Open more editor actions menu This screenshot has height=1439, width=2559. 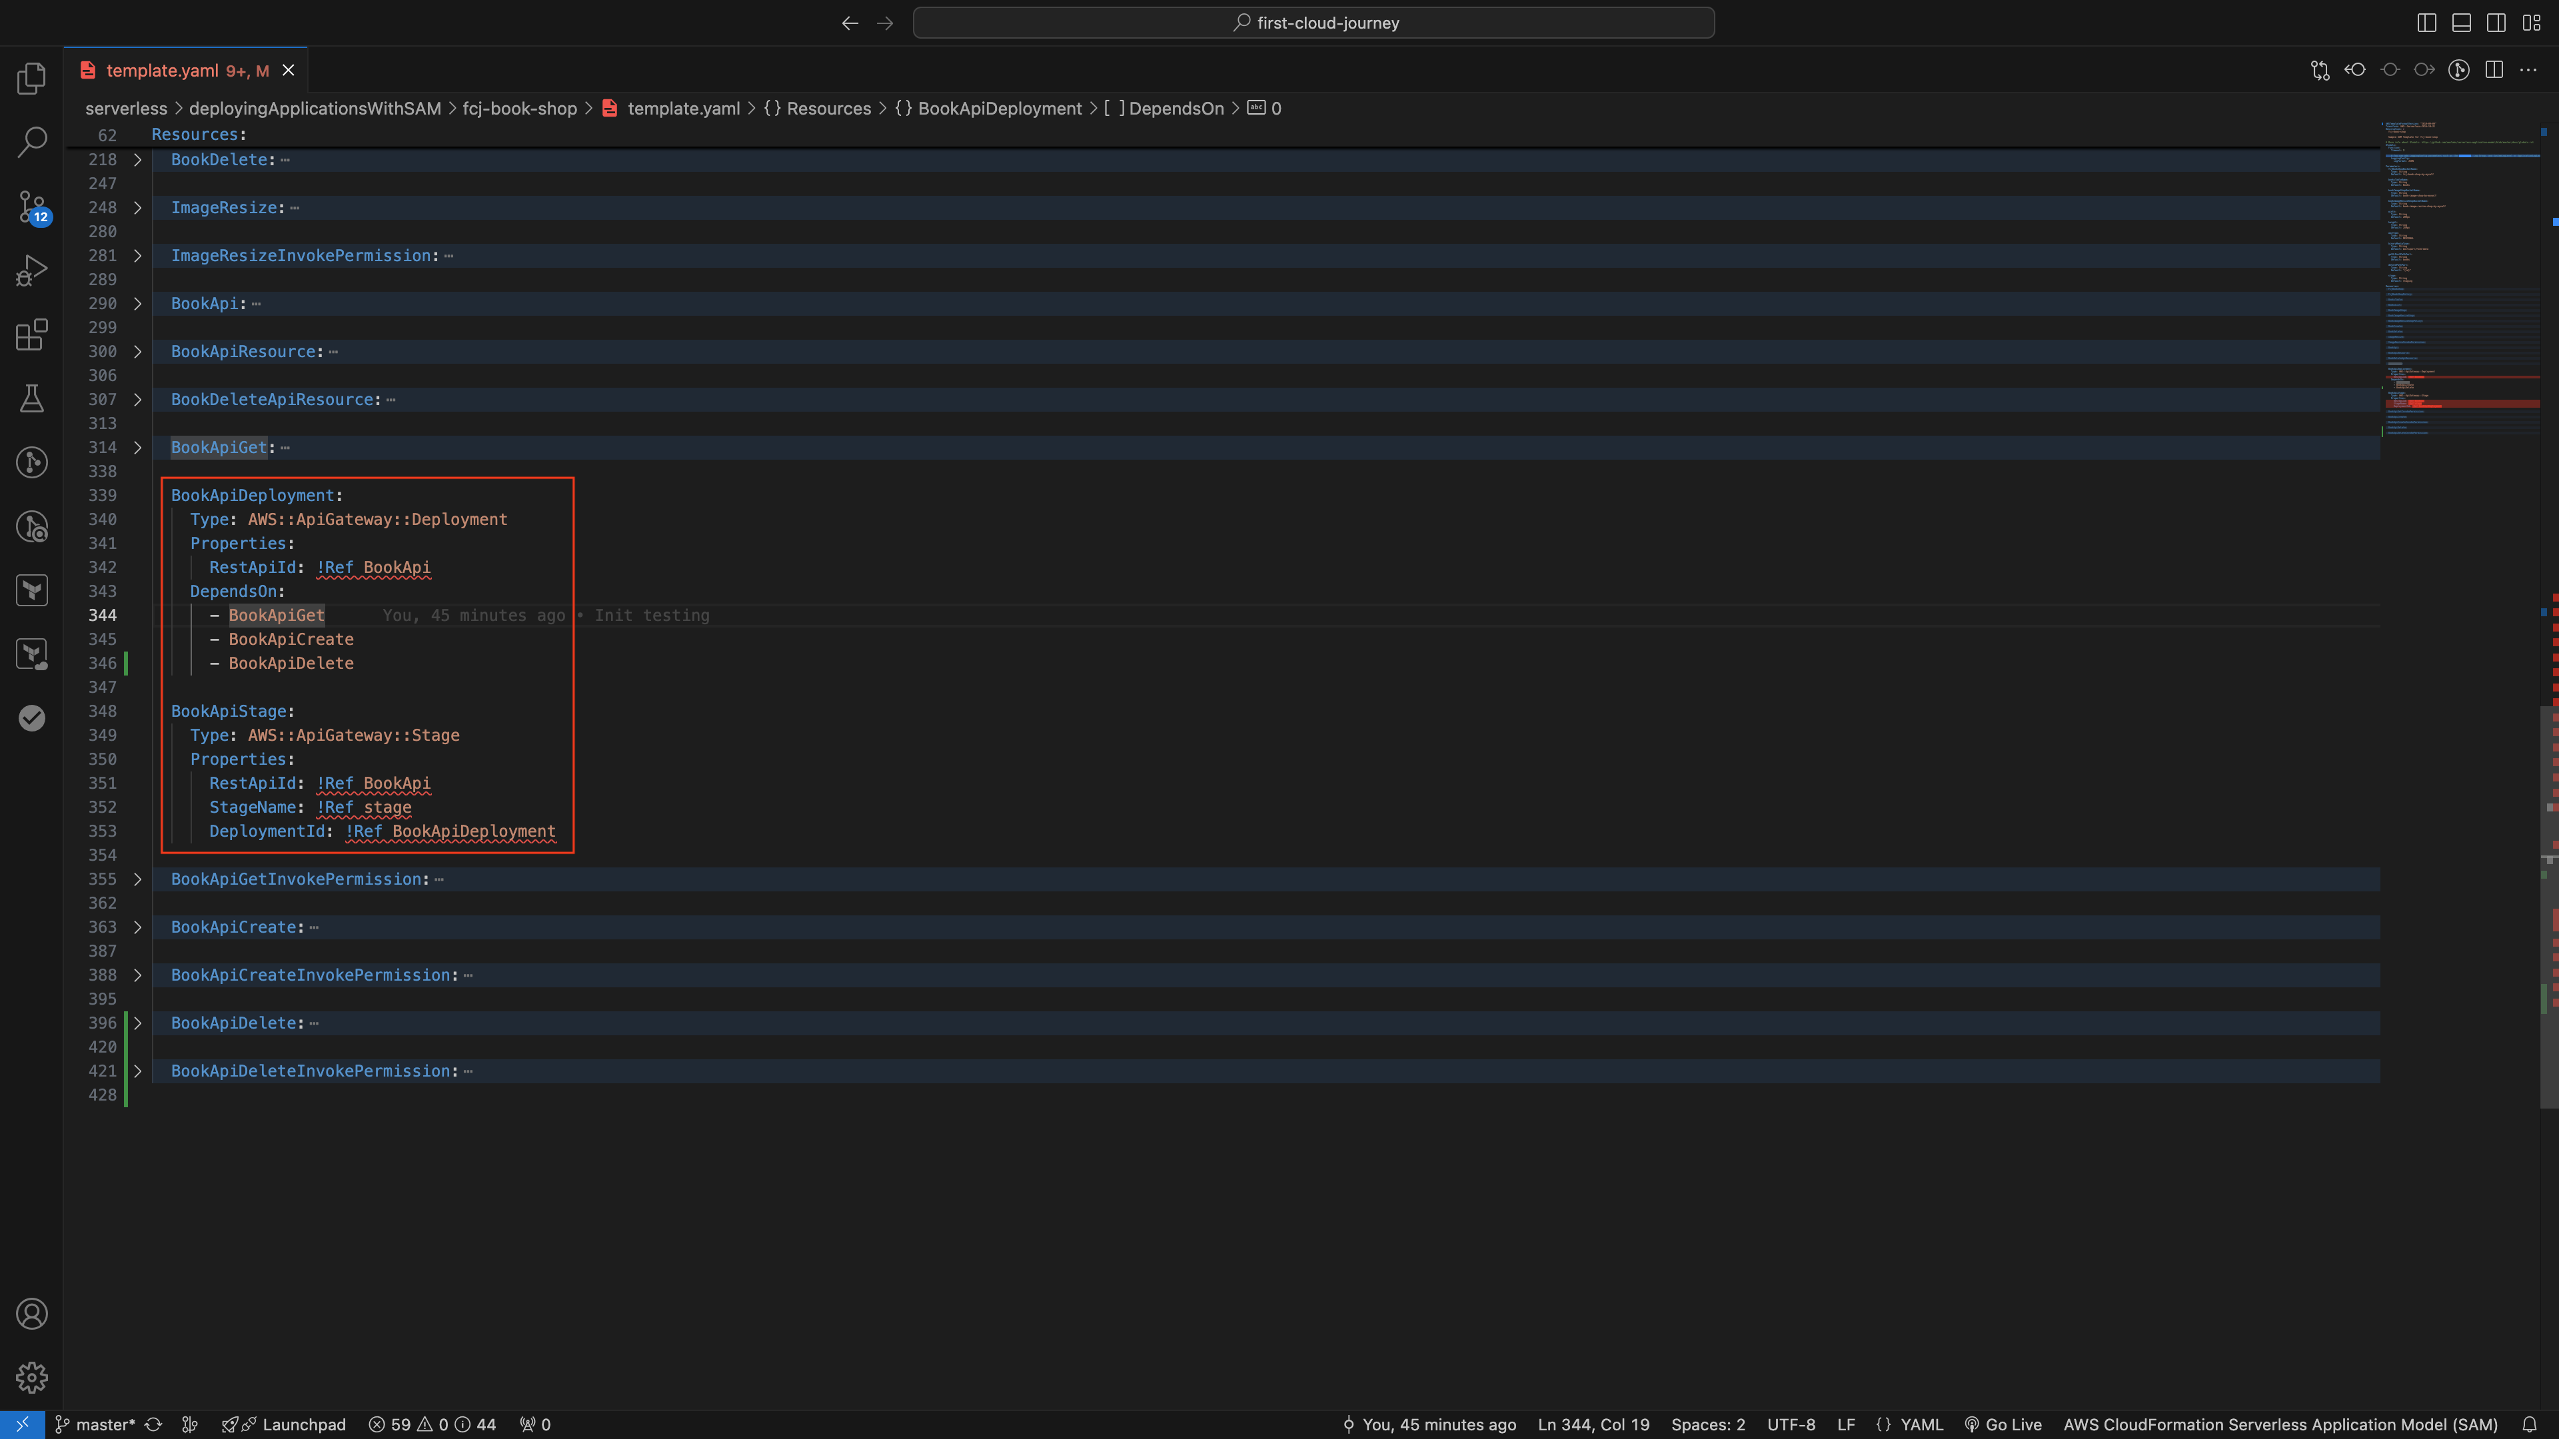2529,69
